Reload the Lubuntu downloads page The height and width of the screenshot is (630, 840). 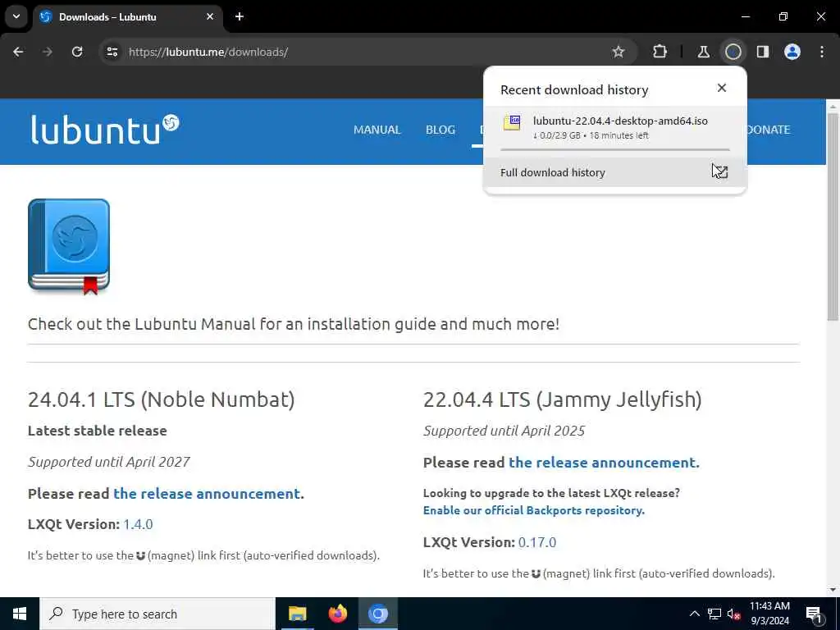point(77,52)
